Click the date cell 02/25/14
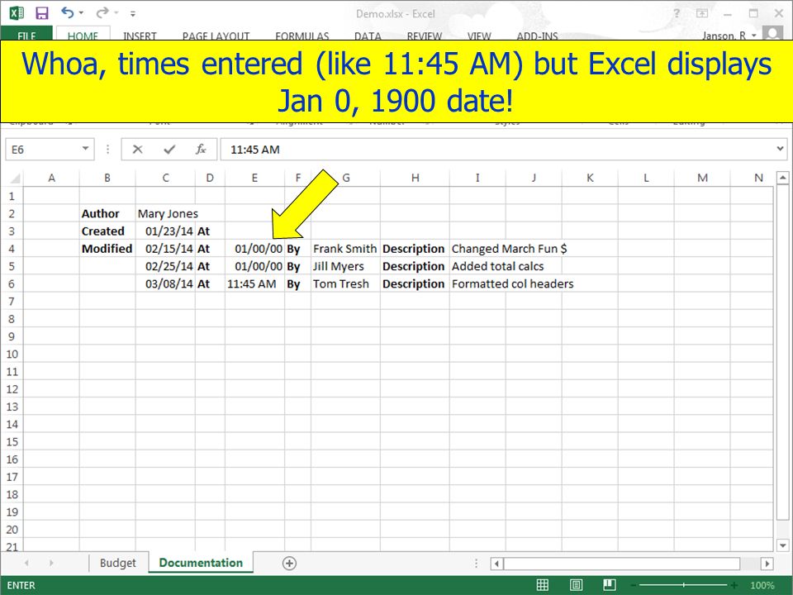Image resolution: width=793 pixels, height=595 pixels. 165,266
